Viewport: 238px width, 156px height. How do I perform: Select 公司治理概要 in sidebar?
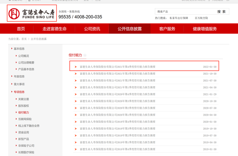(x=26, y=62)
